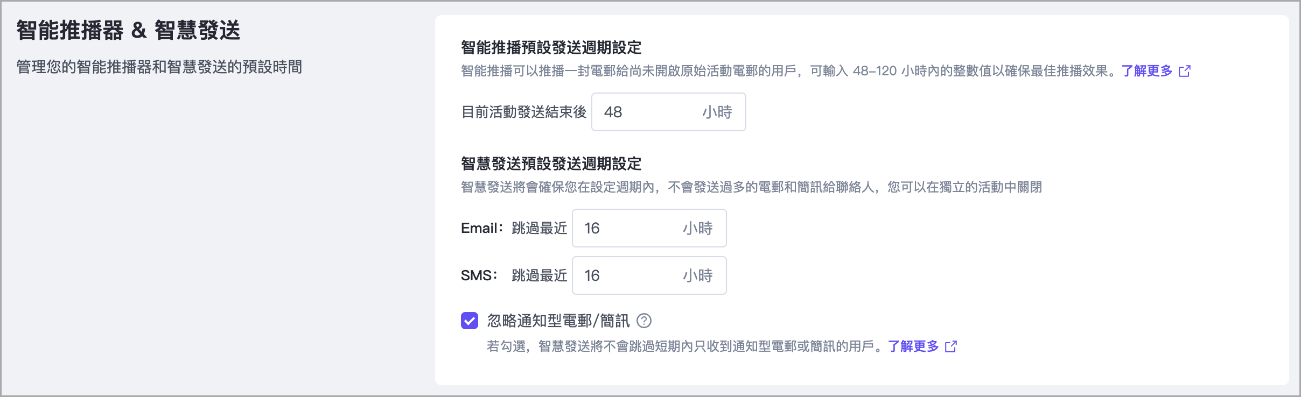
Task: Click the 管理您的智能推播器 description text
Action: tap(159, 67)
